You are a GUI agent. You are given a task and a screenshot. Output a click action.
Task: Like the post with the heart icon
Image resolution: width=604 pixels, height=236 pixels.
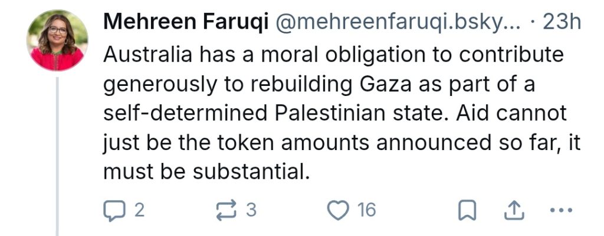[338, 210]
